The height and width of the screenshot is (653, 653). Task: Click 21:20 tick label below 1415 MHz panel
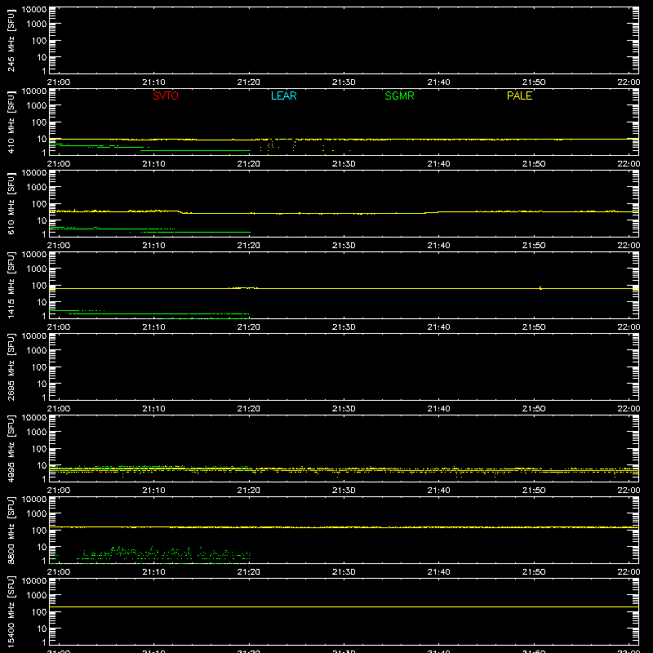coord(249,327)
